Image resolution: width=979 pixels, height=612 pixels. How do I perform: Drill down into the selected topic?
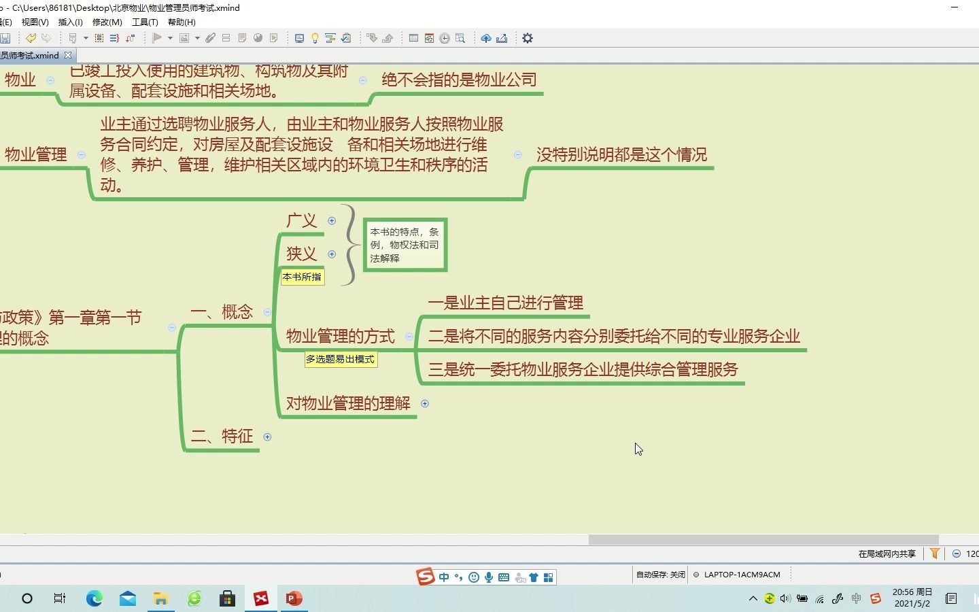coord(372,38)
